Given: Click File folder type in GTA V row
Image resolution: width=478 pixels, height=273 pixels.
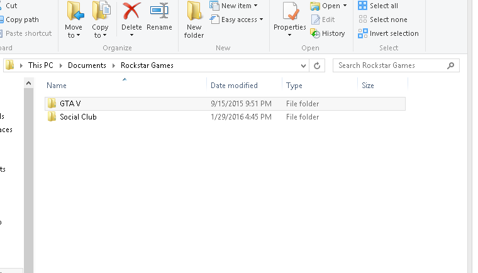Looking at the screenshot, I should click(303, 104).
